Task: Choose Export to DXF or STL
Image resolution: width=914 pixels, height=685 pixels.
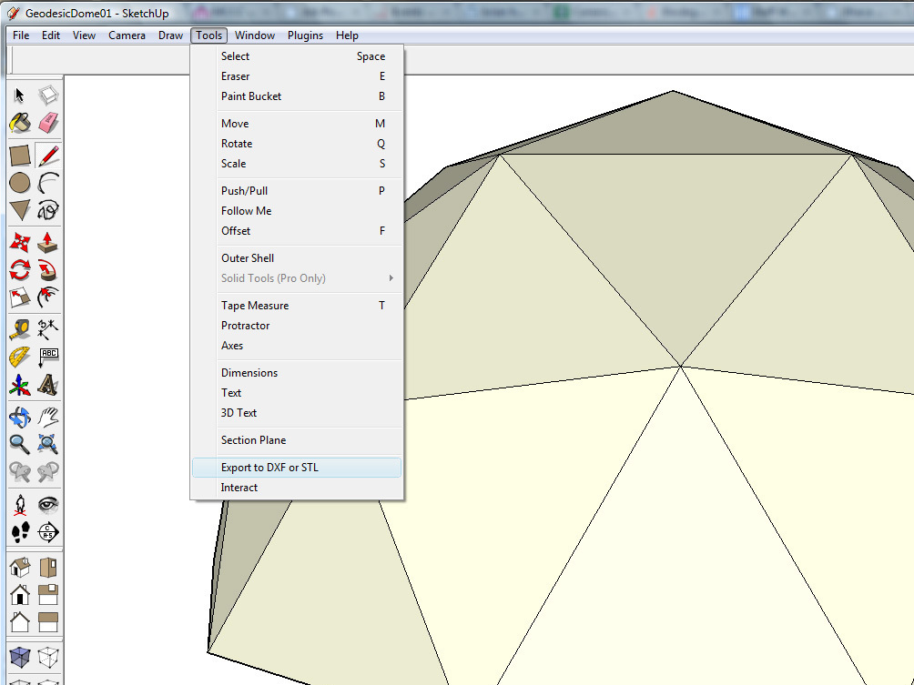Action: [269, 468]
